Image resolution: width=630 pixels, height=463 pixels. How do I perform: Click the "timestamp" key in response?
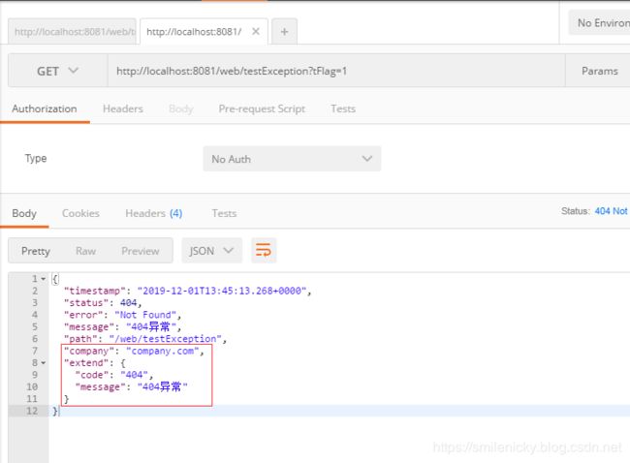click(95, 291)
